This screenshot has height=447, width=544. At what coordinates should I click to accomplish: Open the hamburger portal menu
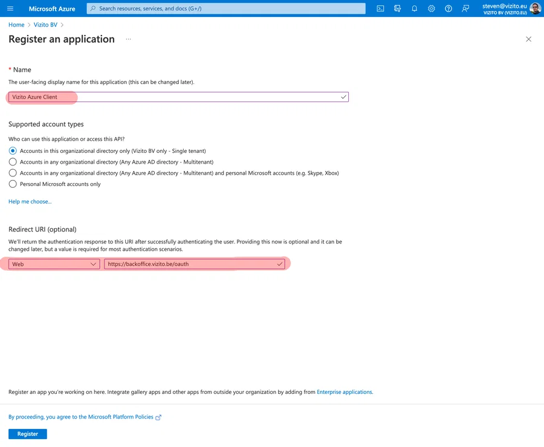[x=10, y=8]
